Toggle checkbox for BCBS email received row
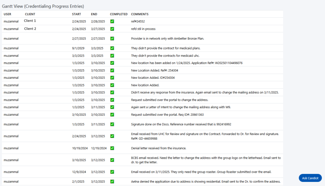Image resolution: width=325 pixels, height=186 pixels. tap(112, 160)
